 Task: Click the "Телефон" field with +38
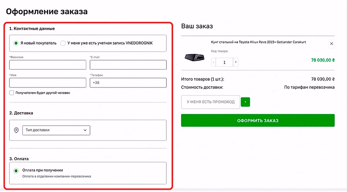point(128,83)
